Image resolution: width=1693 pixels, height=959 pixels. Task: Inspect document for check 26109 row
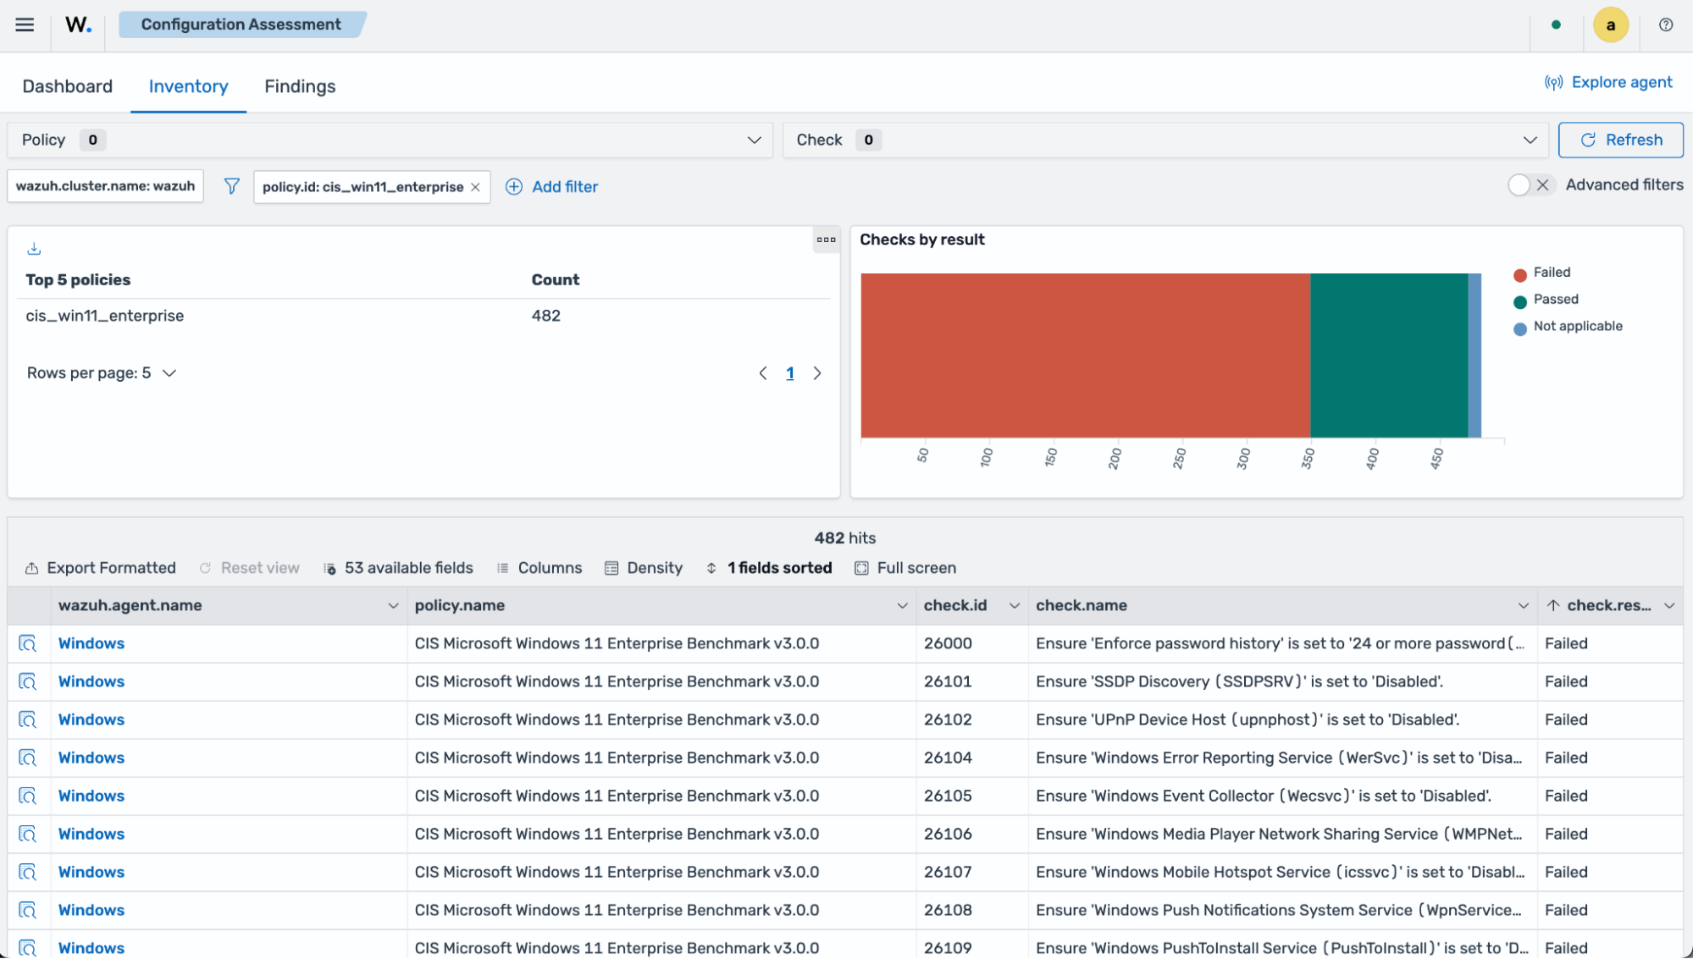[28, 948]
